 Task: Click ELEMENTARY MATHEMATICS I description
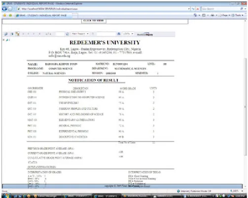(77, 120)
